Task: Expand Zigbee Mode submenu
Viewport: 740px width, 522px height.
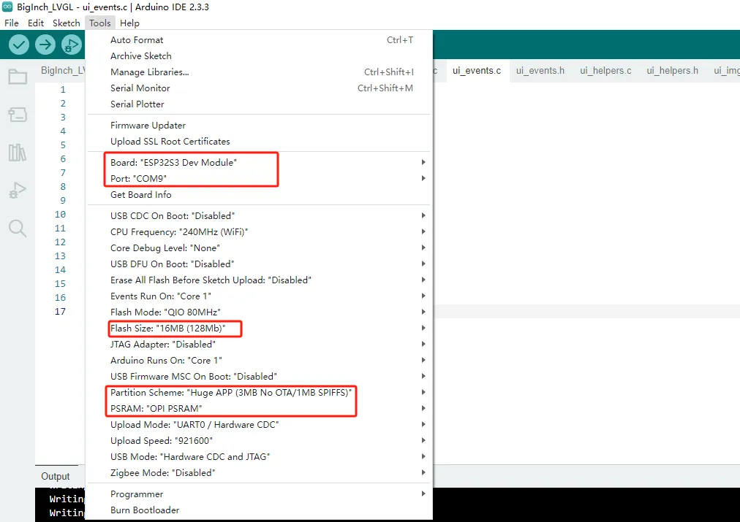Action: coord(259,472)
